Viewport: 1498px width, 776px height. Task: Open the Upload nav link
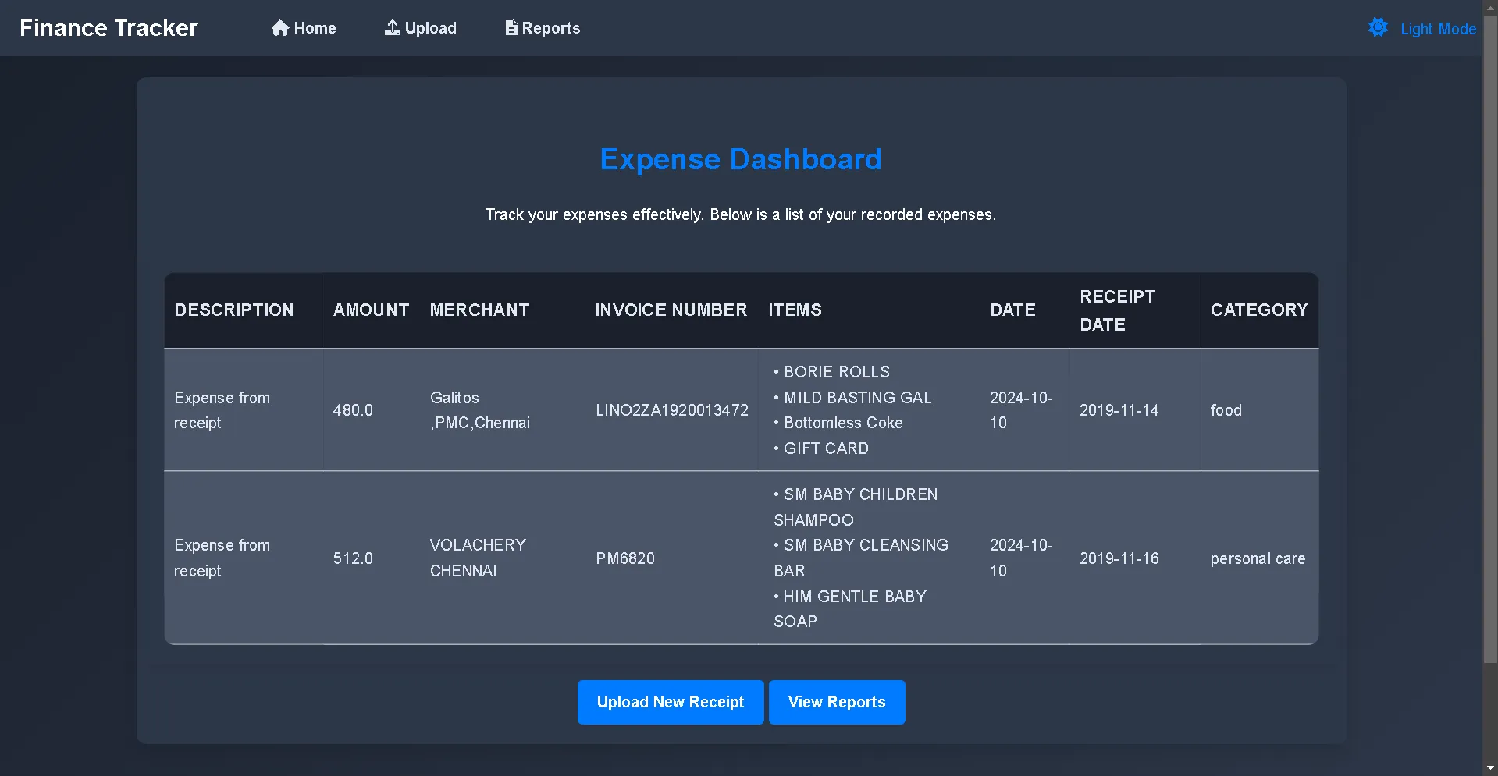click(x=420, y=28)
